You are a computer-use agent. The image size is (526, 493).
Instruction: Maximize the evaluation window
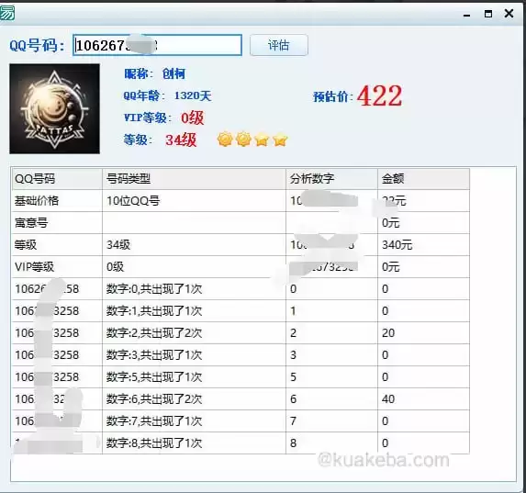(488, 14)
